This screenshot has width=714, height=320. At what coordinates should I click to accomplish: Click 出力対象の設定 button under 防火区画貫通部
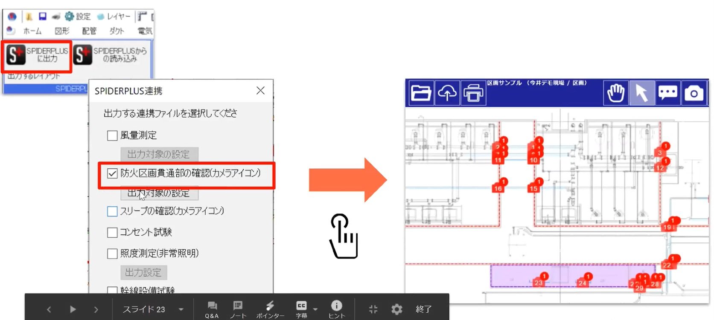pyautogui.click(x=159, y=193)
